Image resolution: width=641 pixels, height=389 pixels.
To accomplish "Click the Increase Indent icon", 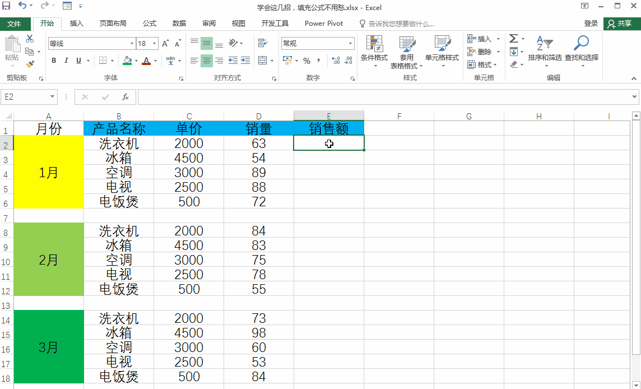I will point(245,61).
